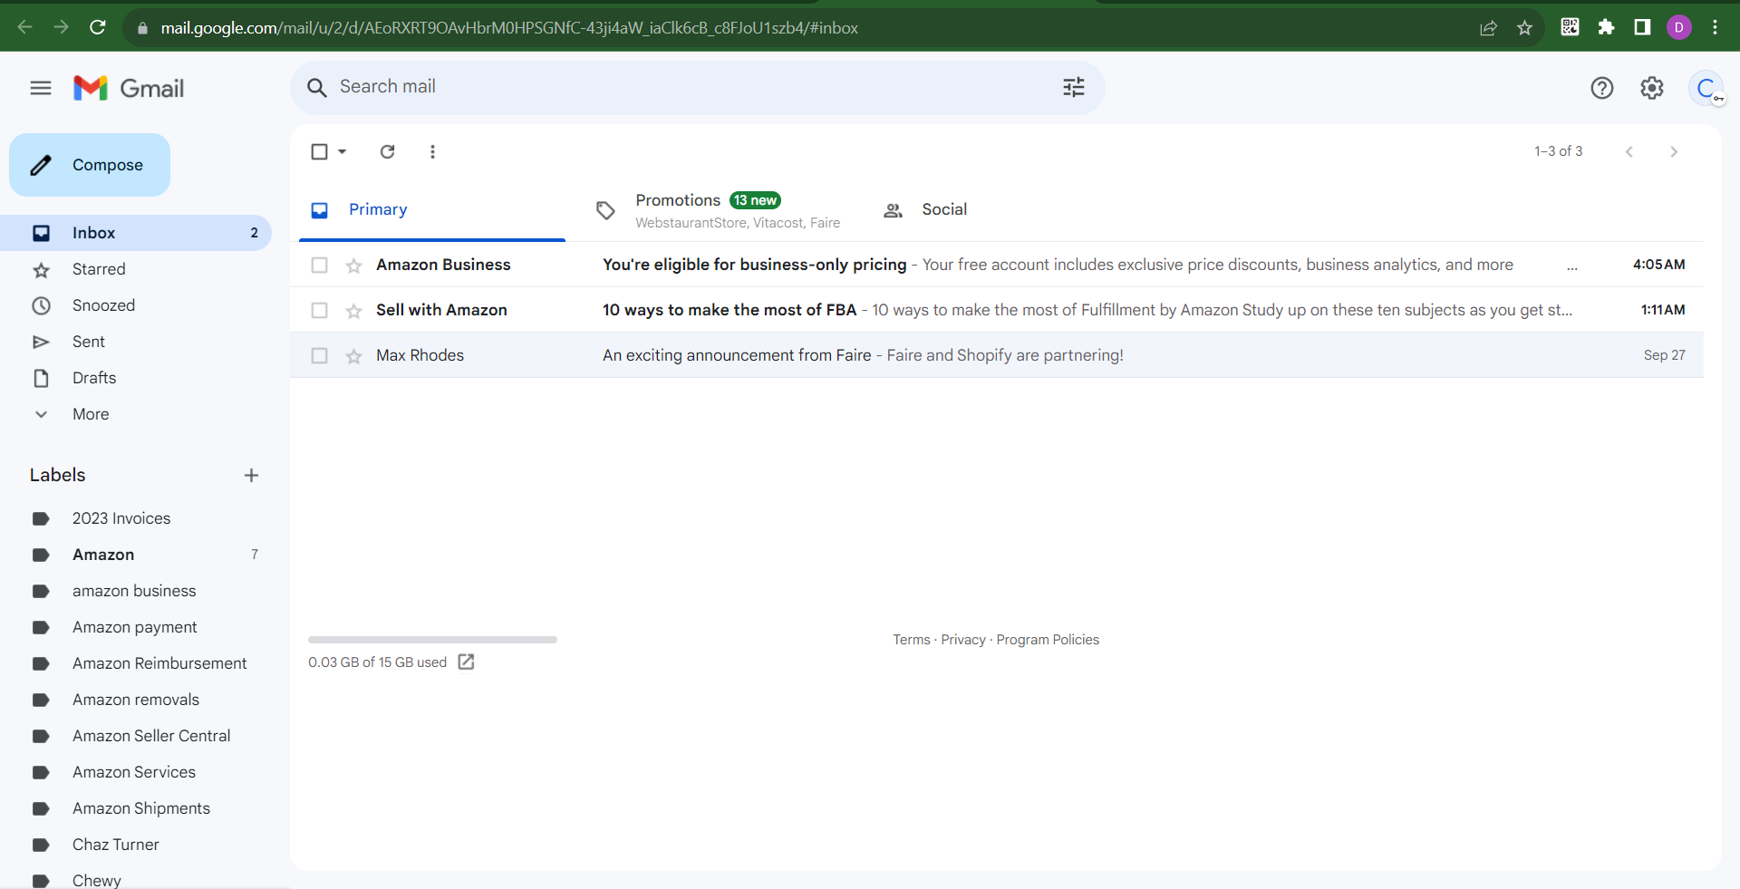Open the Amazon removals label
Viewport: 1740px width, 889px height.
136,700
